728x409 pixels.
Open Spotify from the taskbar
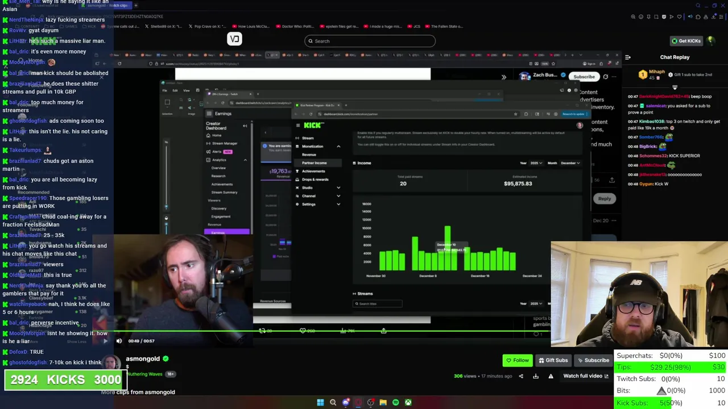(396, 402)
